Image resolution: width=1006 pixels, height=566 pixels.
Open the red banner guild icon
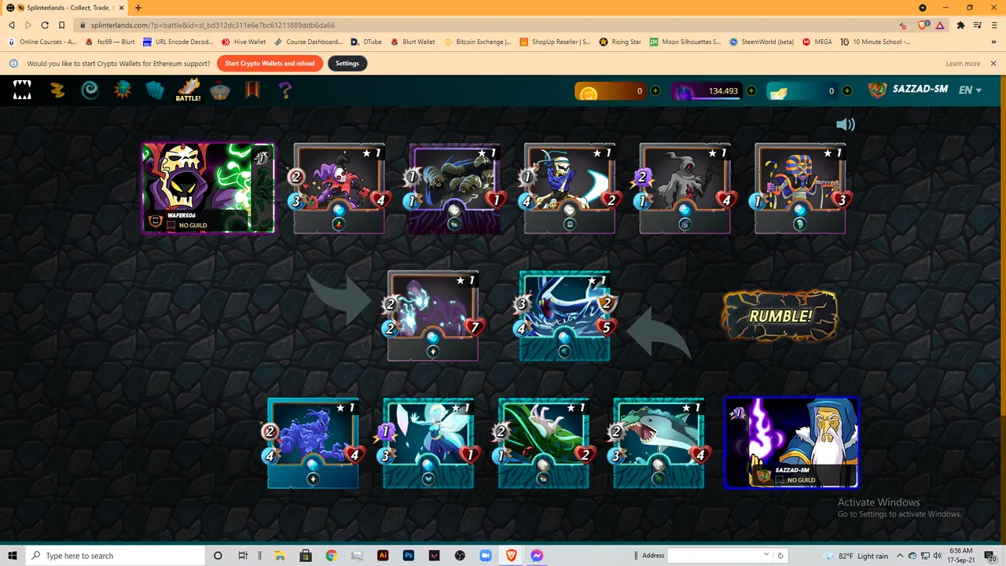point(252,90)
